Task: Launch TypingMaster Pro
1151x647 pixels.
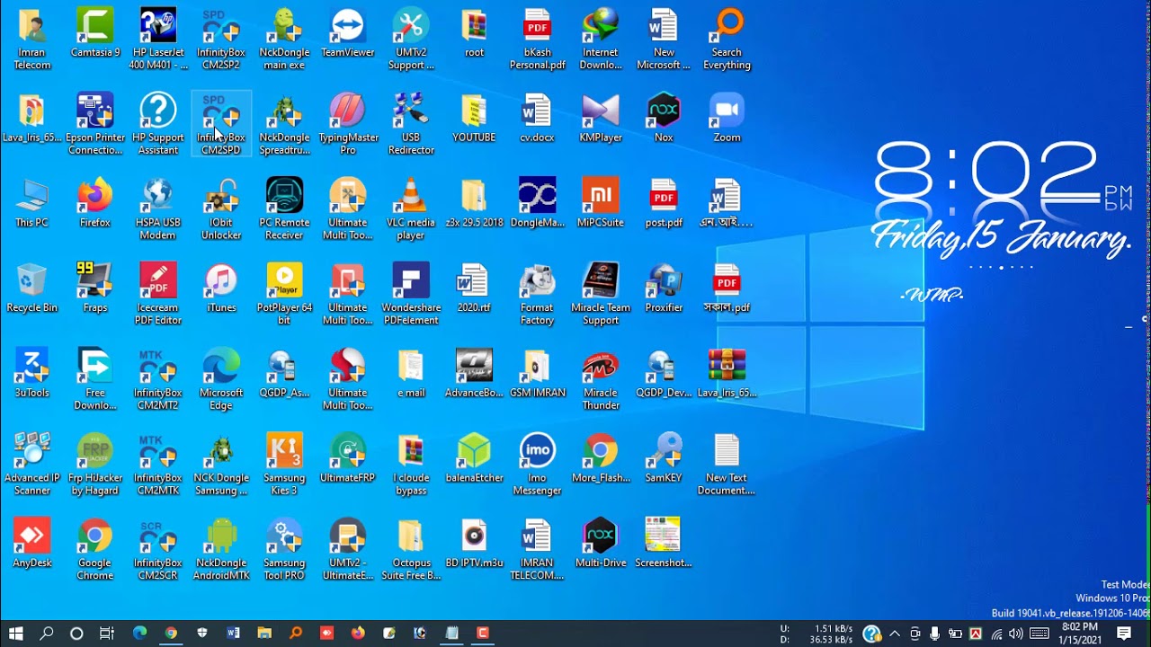Action: point(348,123)
